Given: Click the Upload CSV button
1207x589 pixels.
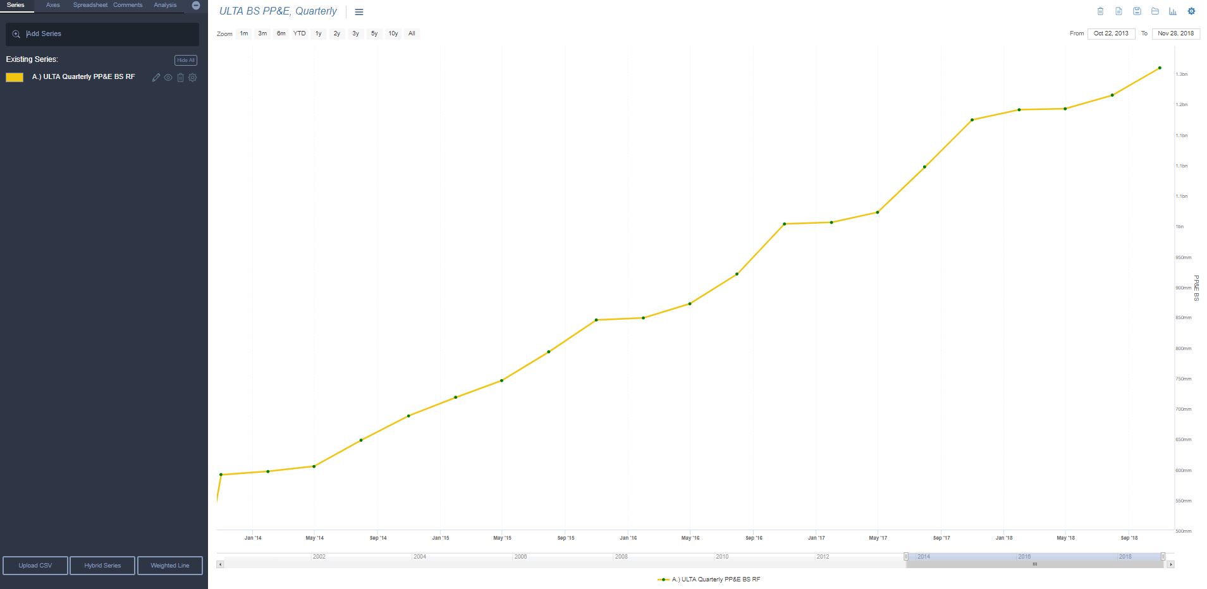Looking at the screenshot, I should 35,566.
